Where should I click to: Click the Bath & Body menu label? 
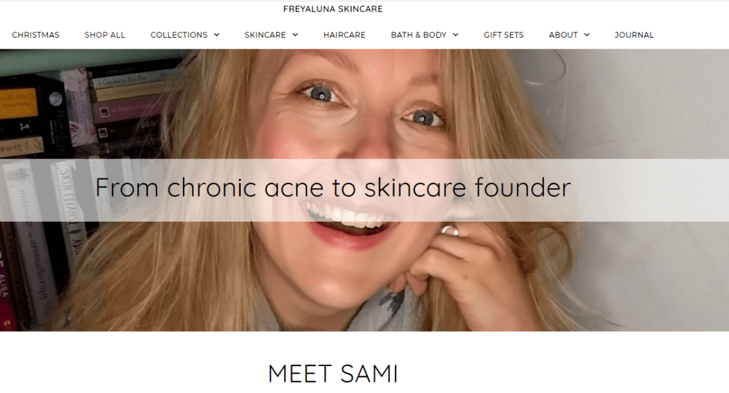pos(418,35)
